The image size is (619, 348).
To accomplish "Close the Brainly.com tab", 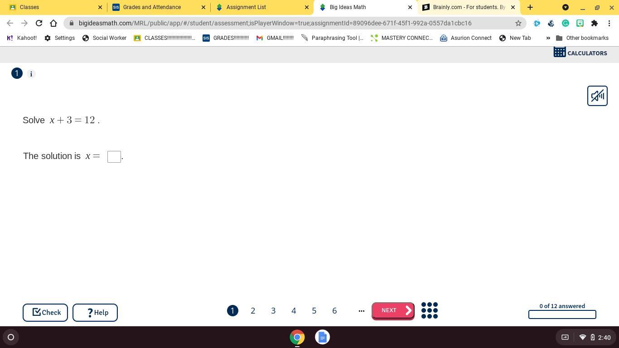I will click(x=513, y=7).
